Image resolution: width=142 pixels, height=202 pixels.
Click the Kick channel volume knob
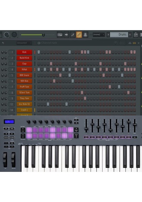6,52
